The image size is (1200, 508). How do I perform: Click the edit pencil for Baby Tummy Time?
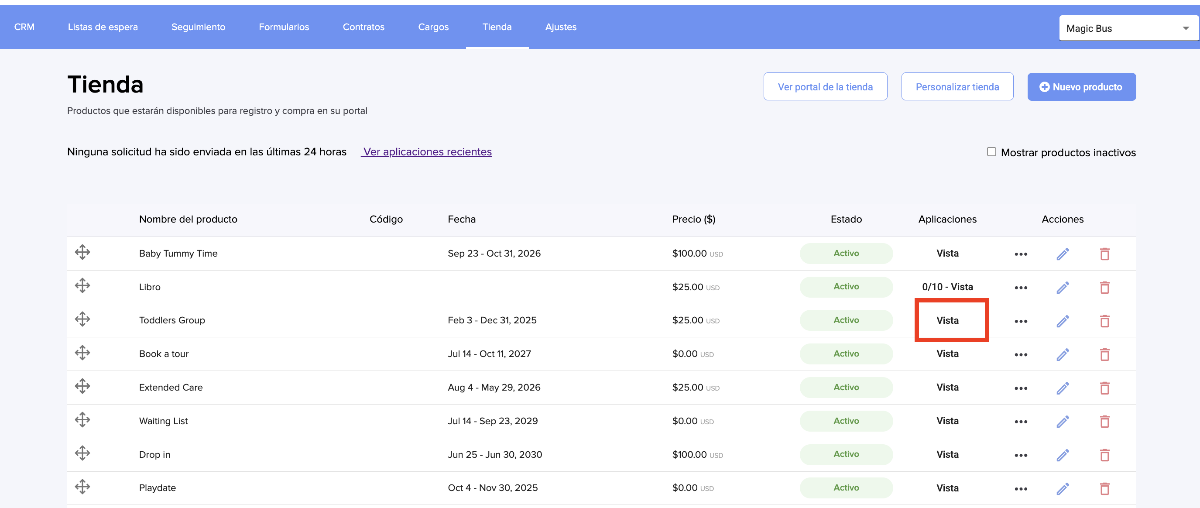(x=1062, y=254)
